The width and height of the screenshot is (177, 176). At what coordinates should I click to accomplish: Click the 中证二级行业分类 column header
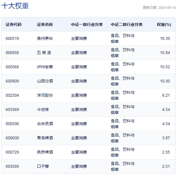tap(127, 25)
